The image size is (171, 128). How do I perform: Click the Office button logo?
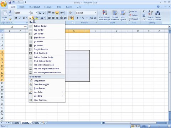pos(4,4)
